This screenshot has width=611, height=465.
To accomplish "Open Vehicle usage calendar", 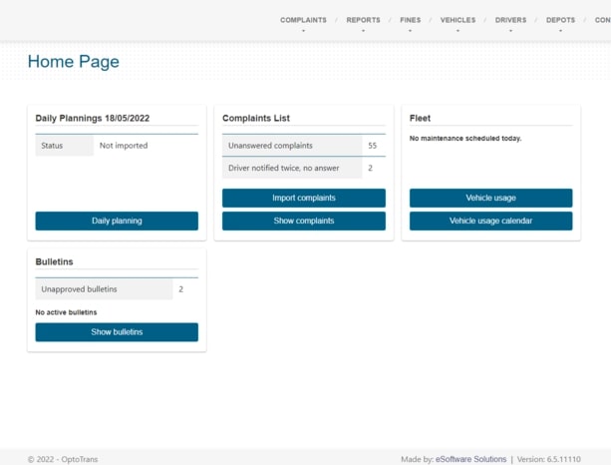I will pos(490,221).
